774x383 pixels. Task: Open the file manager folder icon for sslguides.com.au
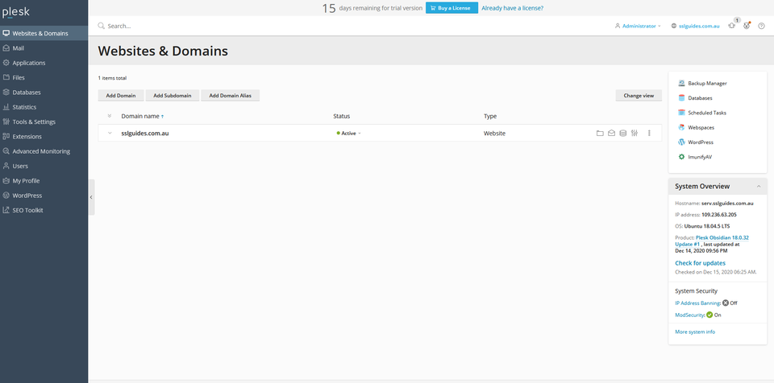600,133
